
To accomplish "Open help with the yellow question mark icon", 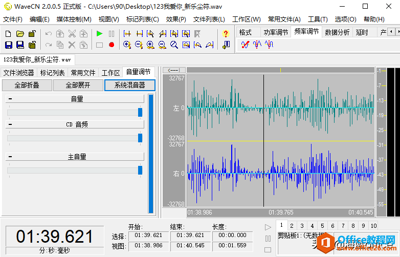I will 226,34.
